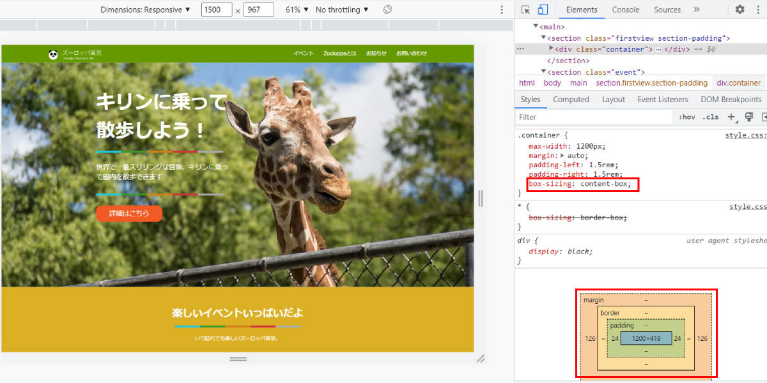This screenshot has height=383, width=767.
Task: Expand the margin shorthand triangle
Action: coord(562,156)
